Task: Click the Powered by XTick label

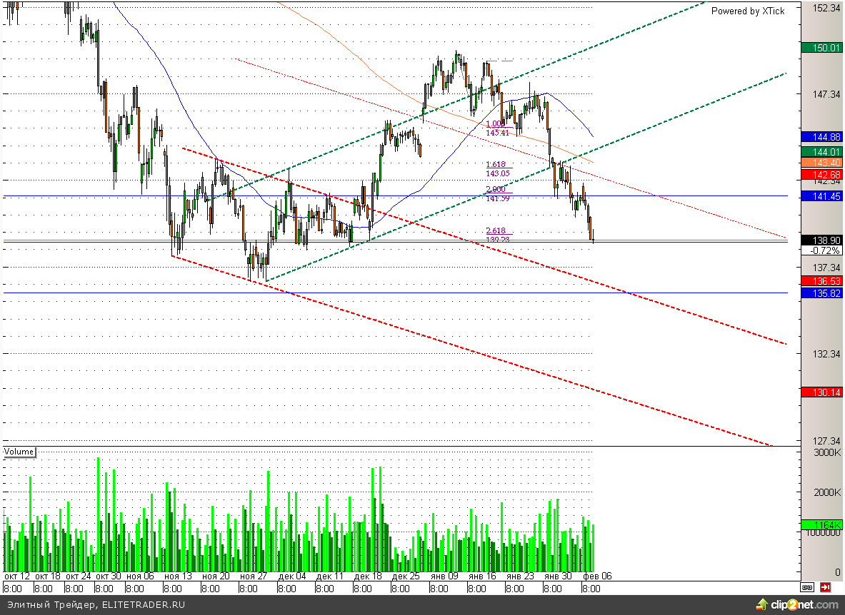Action: tap(747, 11)
